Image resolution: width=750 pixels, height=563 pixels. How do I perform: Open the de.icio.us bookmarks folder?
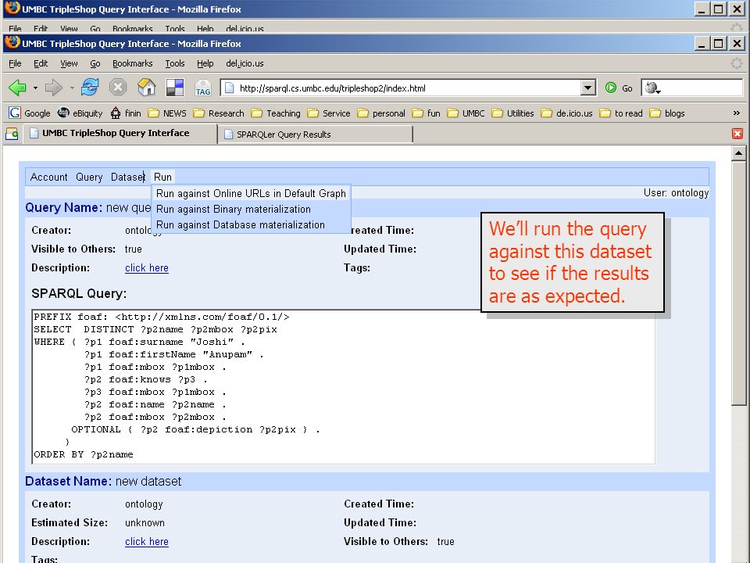[567, 113]
